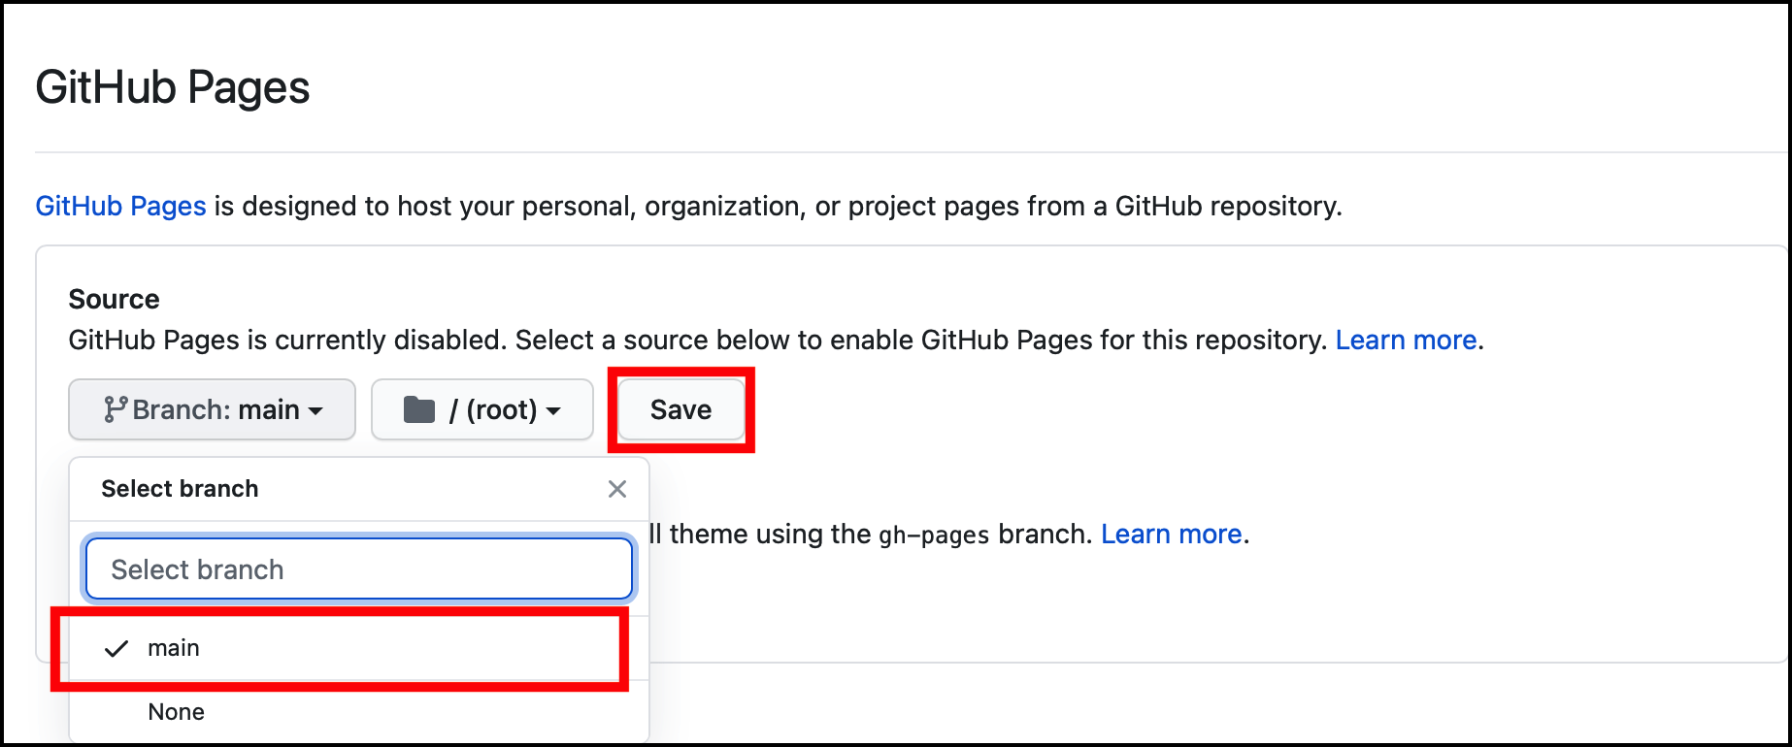
Task: Click the gh-pages code text
Action: [934, 535]
